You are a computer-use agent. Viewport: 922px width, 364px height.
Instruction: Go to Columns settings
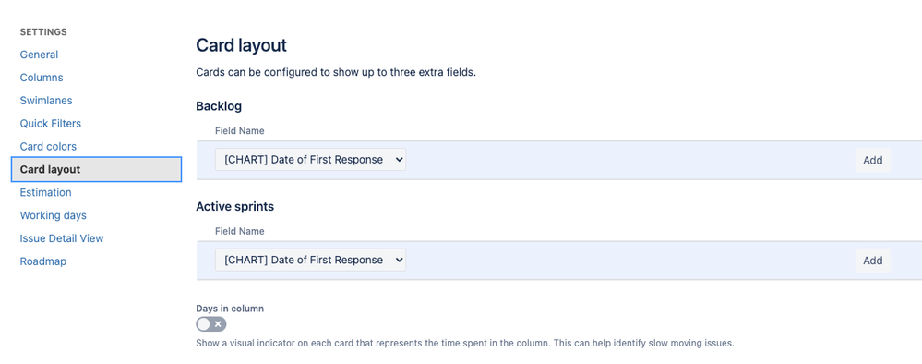pos(42,78)
